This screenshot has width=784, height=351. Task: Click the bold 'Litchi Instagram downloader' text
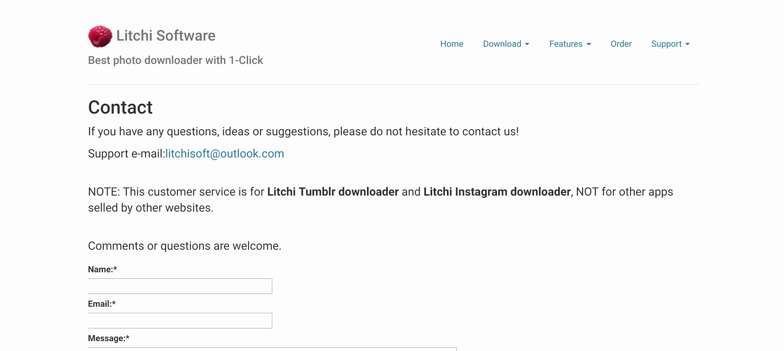497,192
